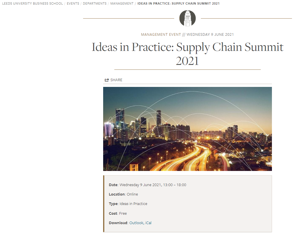
Task: Go to the Events breadcrumb link
Action: (73, 3)
